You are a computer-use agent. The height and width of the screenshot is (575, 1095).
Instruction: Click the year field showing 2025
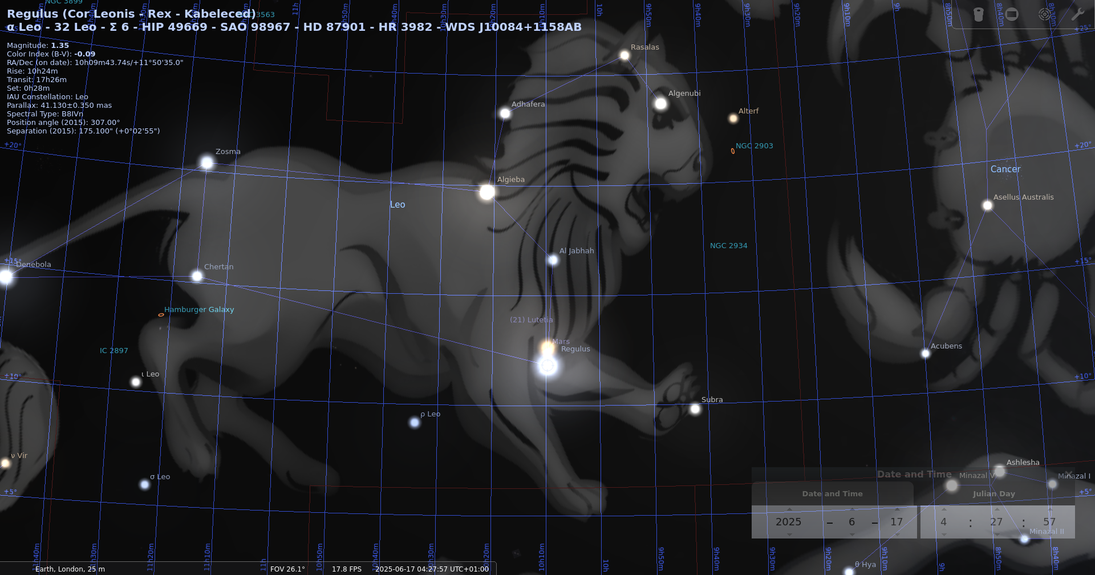(788, 522)
